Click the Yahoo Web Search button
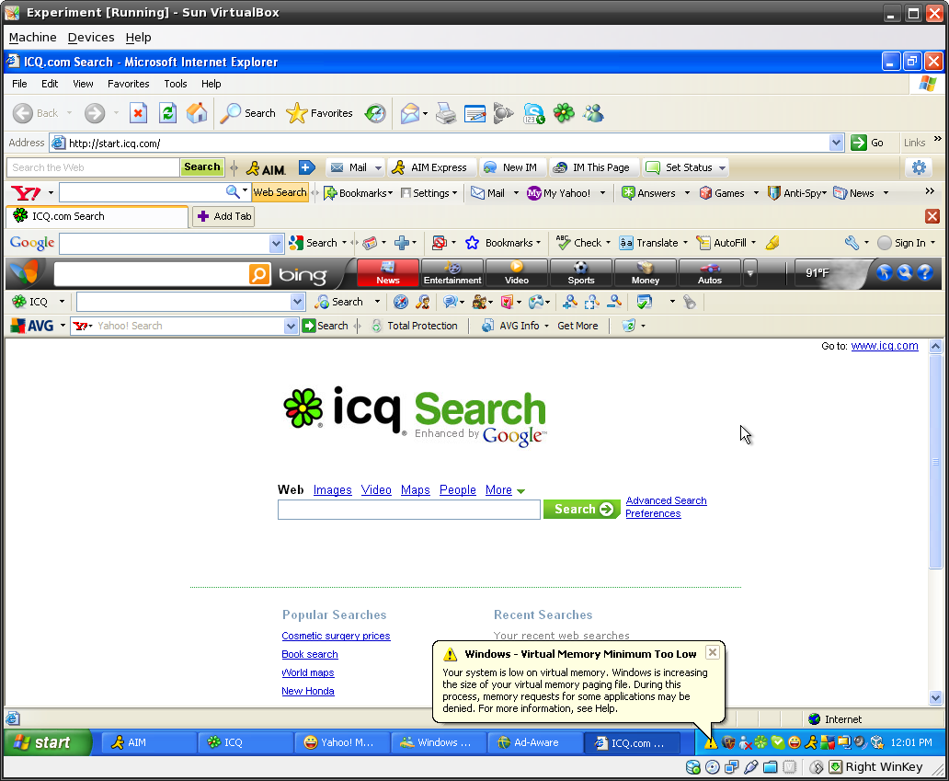This screenshot has width=949, height=781. [280, 192]
